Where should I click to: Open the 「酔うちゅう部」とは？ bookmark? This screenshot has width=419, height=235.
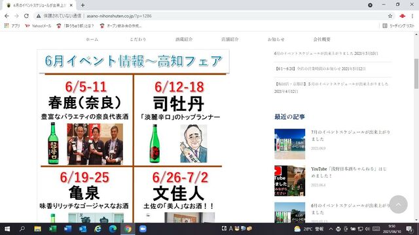pos(75,26)
